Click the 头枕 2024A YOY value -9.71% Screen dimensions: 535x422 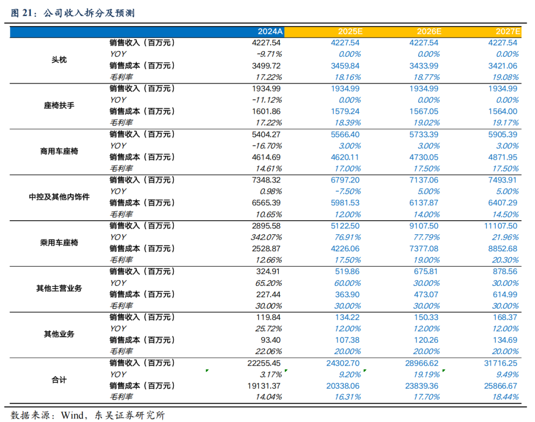[x=269, y=54]
